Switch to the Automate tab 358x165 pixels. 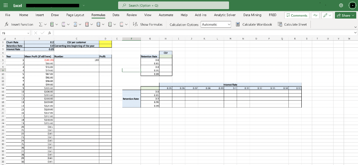pyautogui.click(x=166, y=15)
